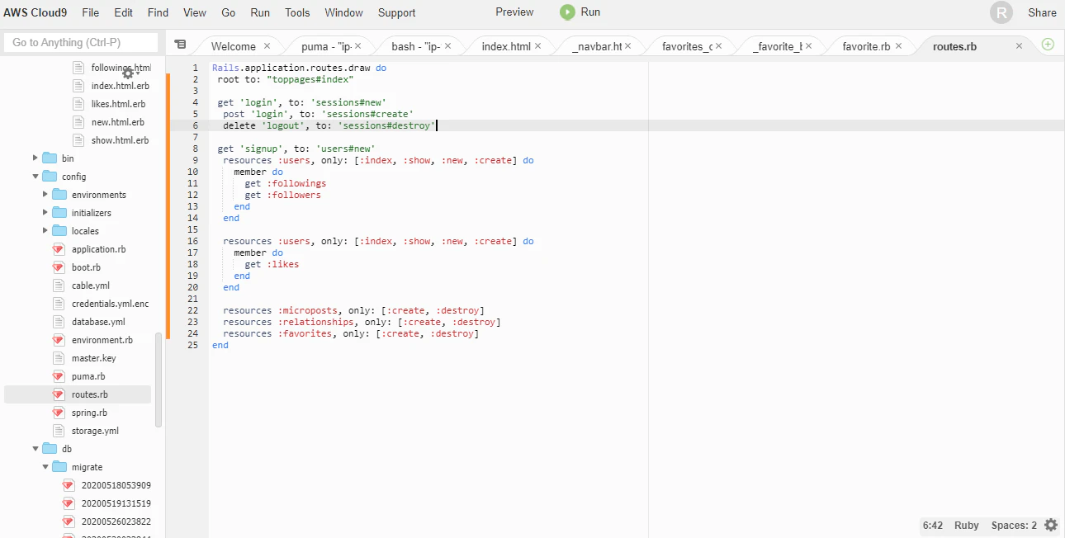The image size is (1065, 538).
Task: Click the Share button
Action: [1042, 12]
